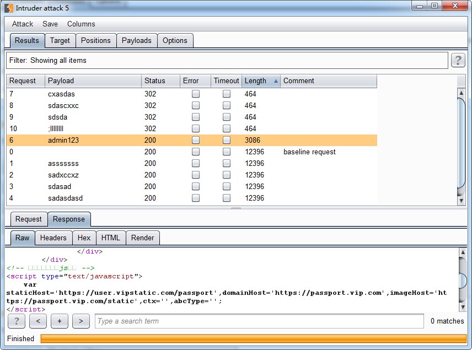Click the Burp Intruder window icon
This screenshot has height=350, width=472.
[9, 8]
